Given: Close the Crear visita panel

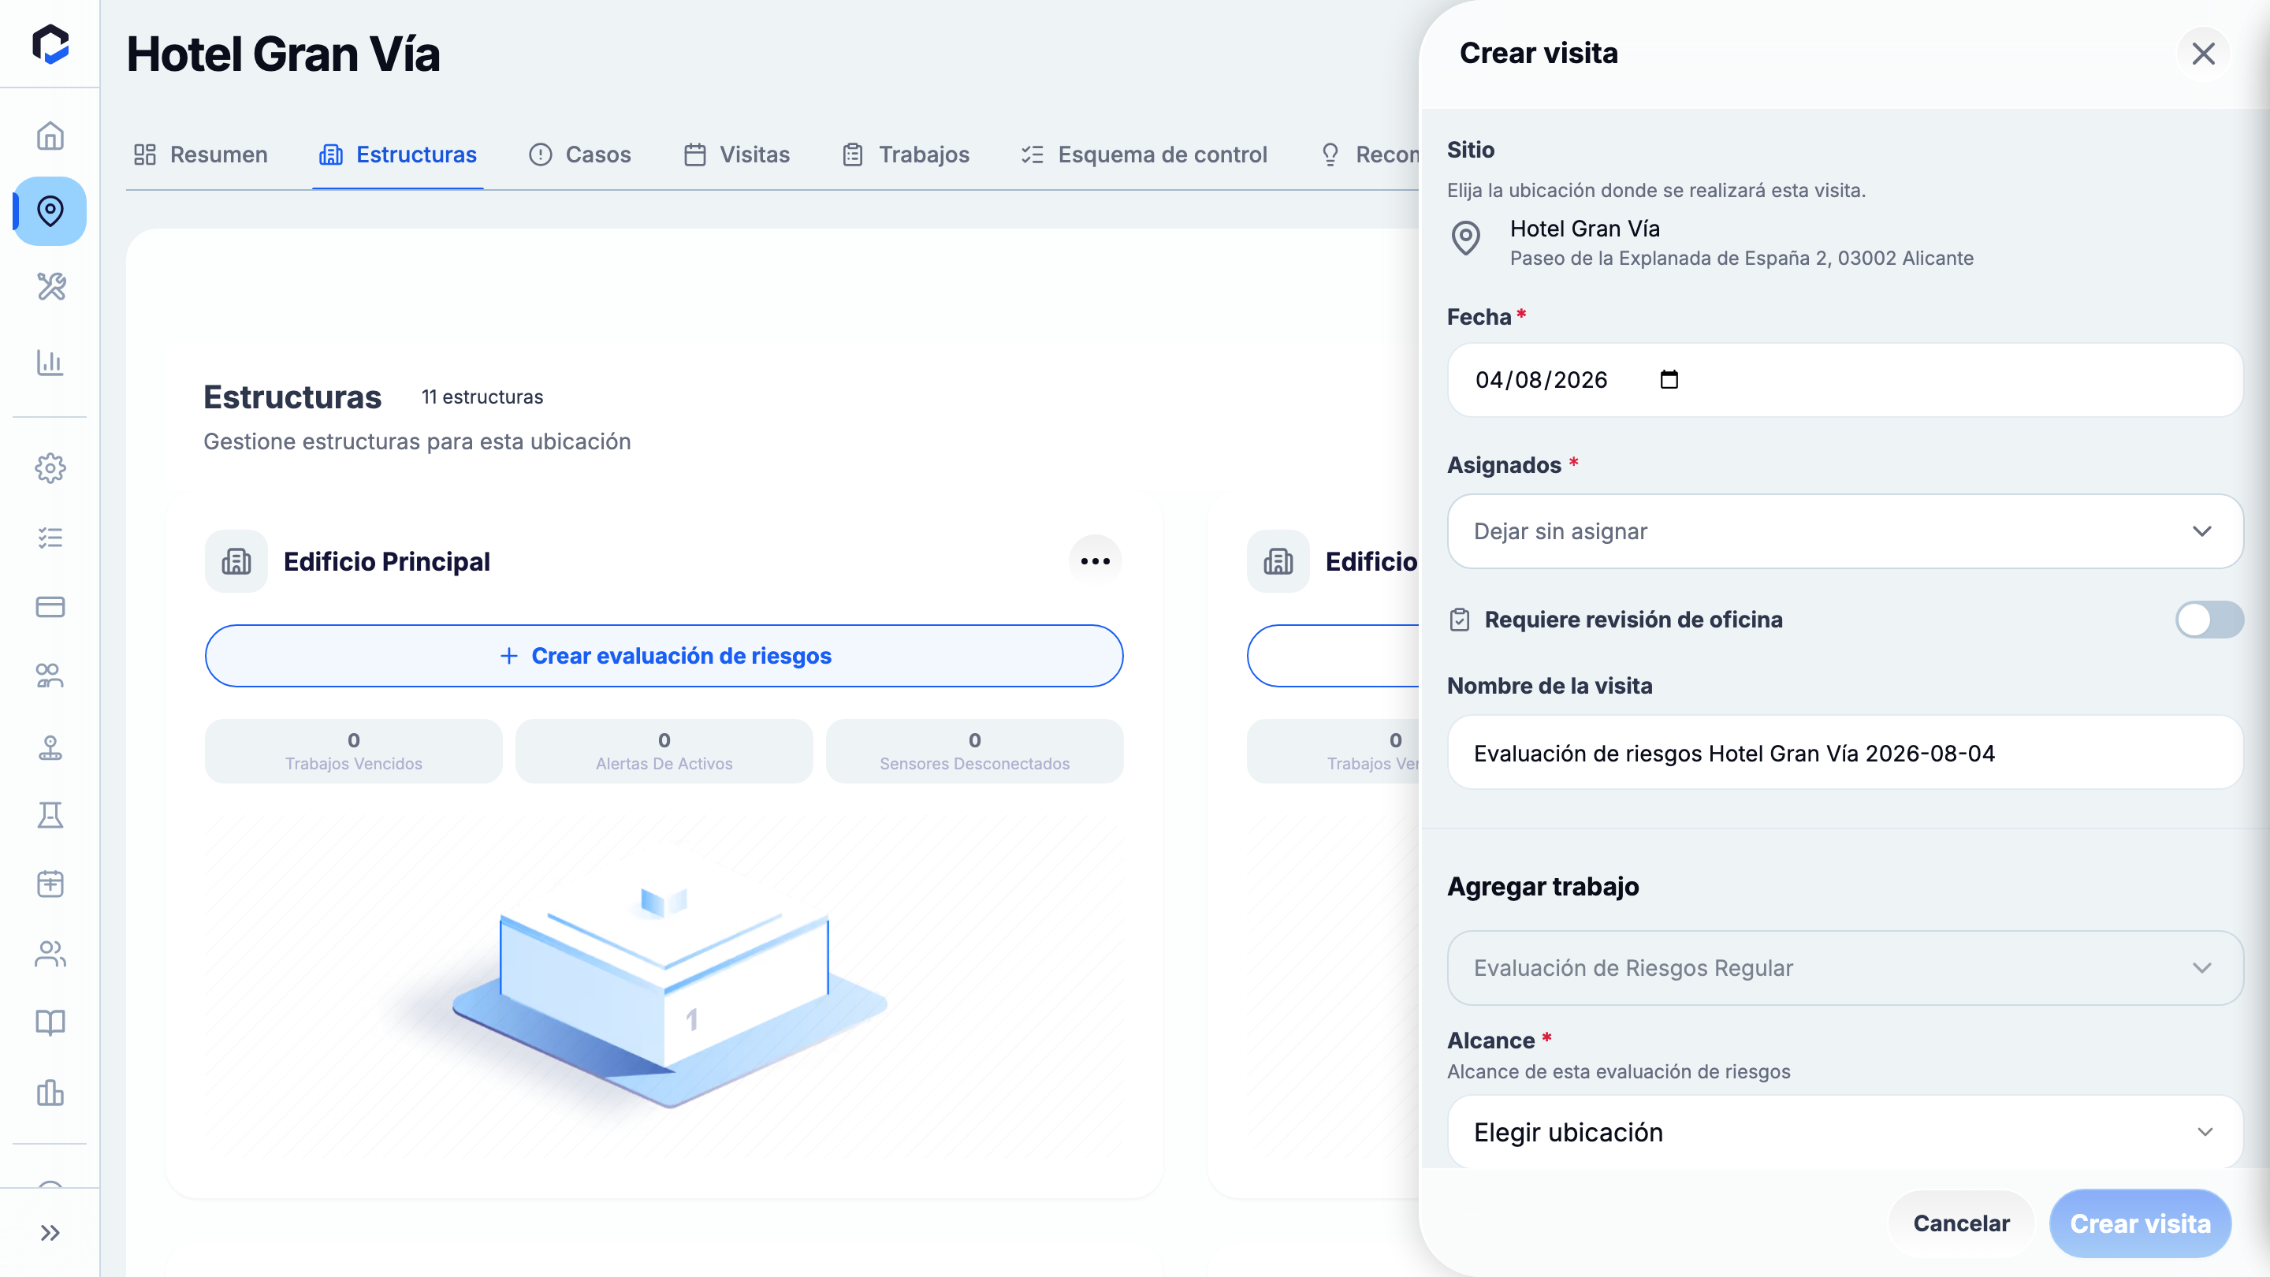Looking at the screenshot, I should coord(2203,54).
